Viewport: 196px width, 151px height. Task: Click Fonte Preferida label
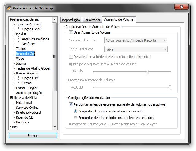click(81, 49)
